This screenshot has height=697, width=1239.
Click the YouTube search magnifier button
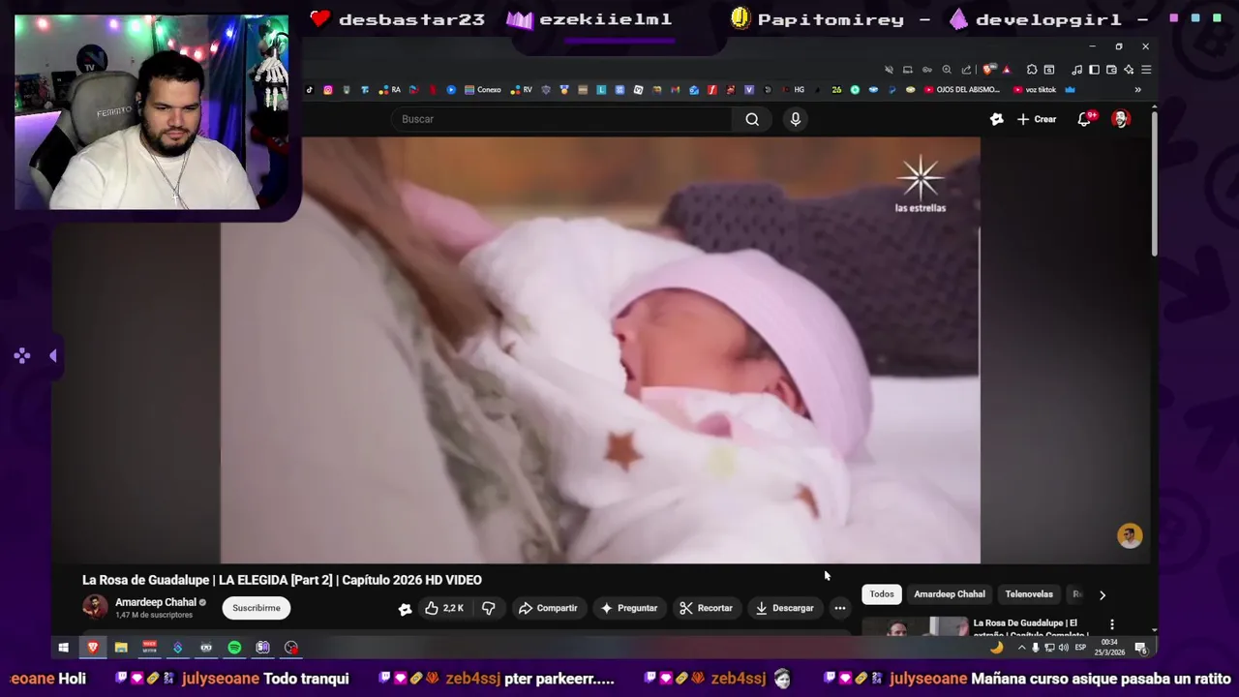[x=752, y=119]
